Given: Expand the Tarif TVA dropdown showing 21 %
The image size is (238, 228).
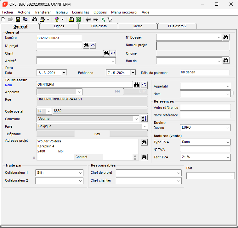Looking at the screenshot, I should (228, 157).
